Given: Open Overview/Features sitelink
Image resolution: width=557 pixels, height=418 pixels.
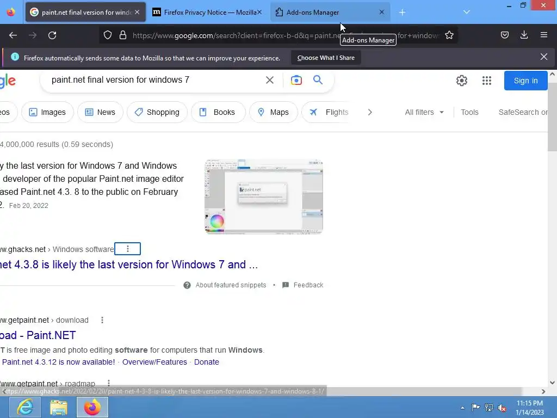Looking at the screenshot, I should pyautogui.click(x=154, y=362).
